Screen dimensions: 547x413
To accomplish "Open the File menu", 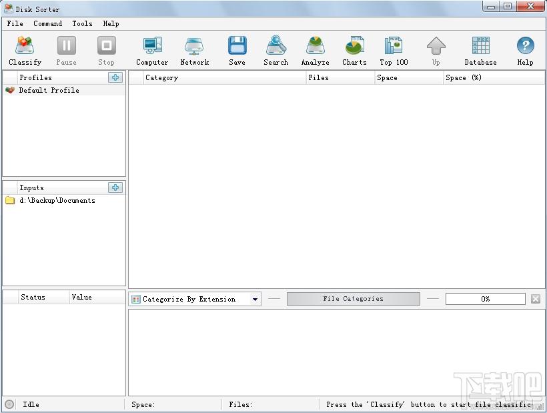I will pos(15,24).
